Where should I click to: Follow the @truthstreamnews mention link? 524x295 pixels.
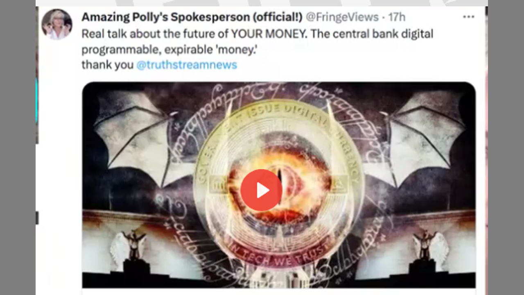point(187,65)
